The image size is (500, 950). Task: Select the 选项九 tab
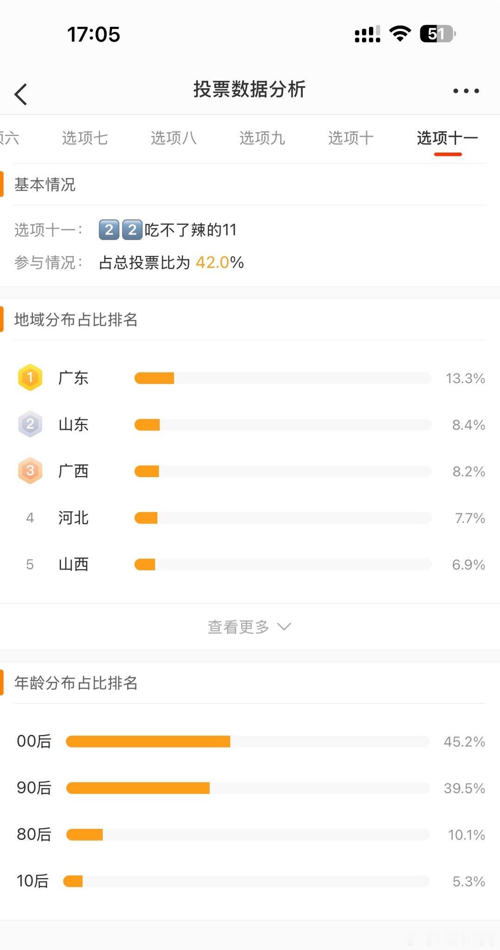pos(262,138)
